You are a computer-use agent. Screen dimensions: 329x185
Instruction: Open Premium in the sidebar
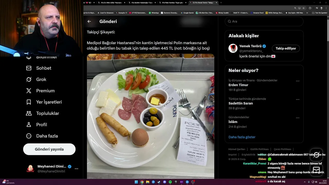(x=40, y=91)
